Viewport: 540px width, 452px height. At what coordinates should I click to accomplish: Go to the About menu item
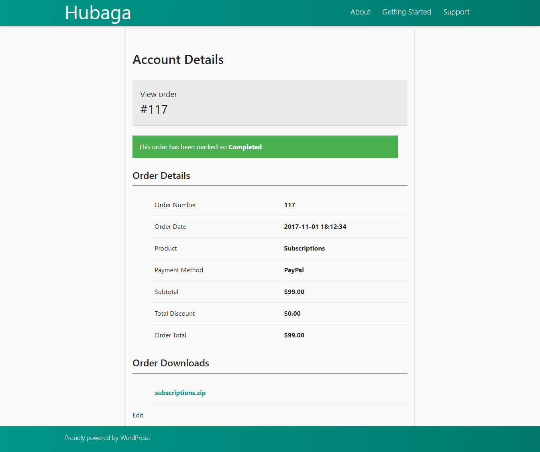point(360,12)
